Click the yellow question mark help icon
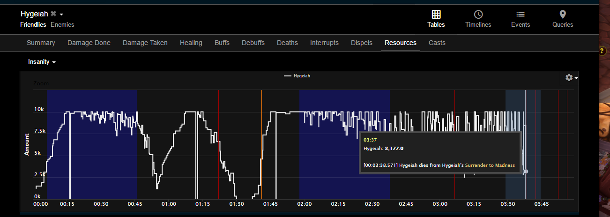 604,51
